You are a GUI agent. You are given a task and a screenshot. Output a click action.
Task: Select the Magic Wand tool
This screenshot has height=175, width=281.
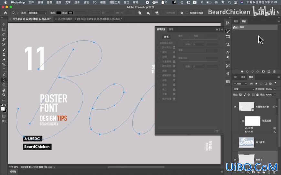4,39
